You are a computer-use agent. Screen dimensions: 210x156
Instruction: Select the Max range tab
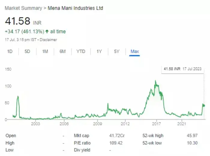[135, 52]
